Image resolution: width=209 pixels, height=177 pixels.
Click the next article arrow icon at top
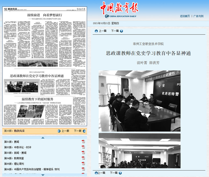(x=121, y=31)
